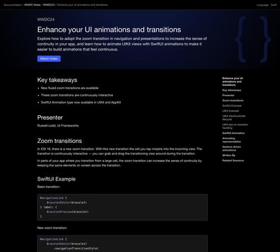Click the WWDC24 eyebrow label above title
Image resolution: width=280 pixels, height=252 pixels.
click(46, 19)
